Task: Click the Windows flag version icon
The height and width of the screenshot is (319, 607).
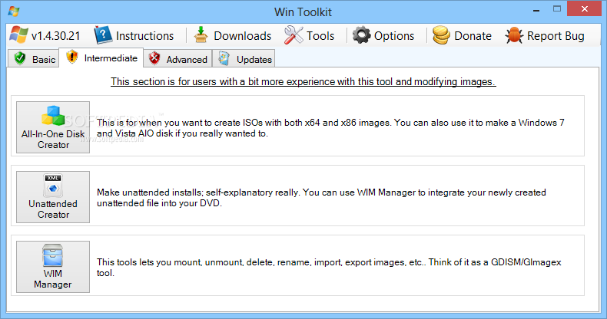Action: 18,35
